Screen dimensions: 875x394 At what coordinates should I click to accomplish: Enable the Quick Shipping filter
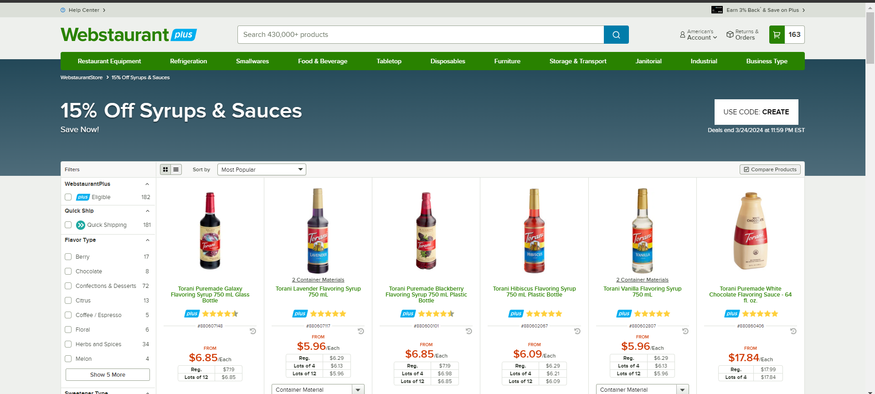(x=68, y=225)
